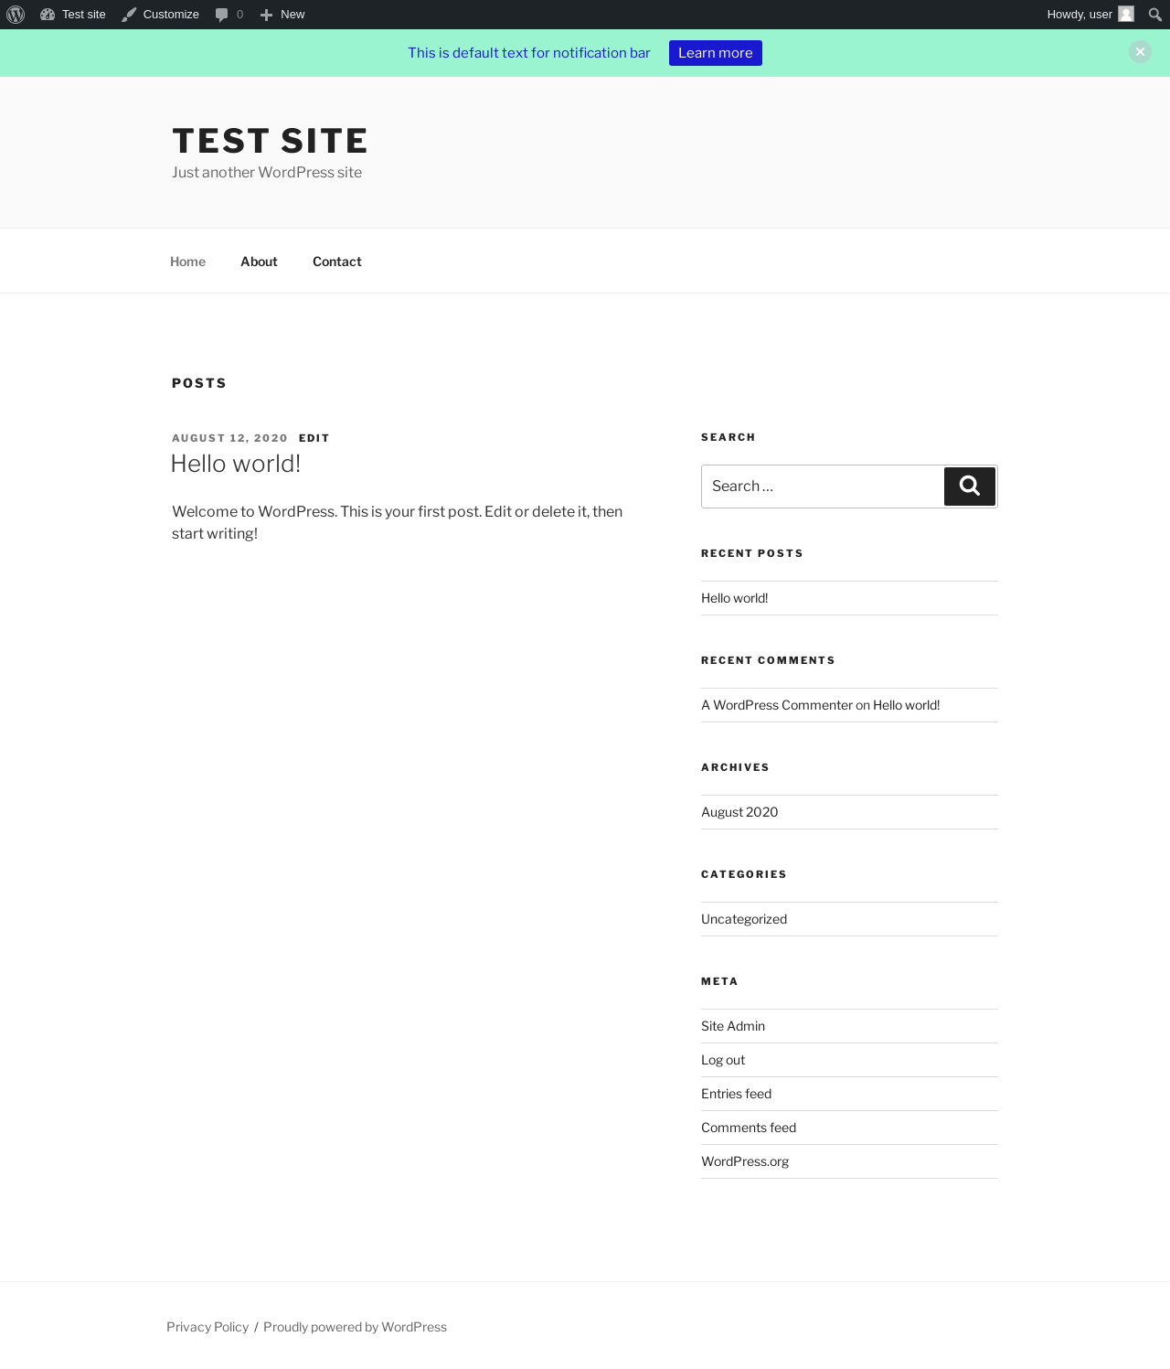Click the Learn more button
Viewport: 1170px width, 1369px height.
[x=715, y=53]
